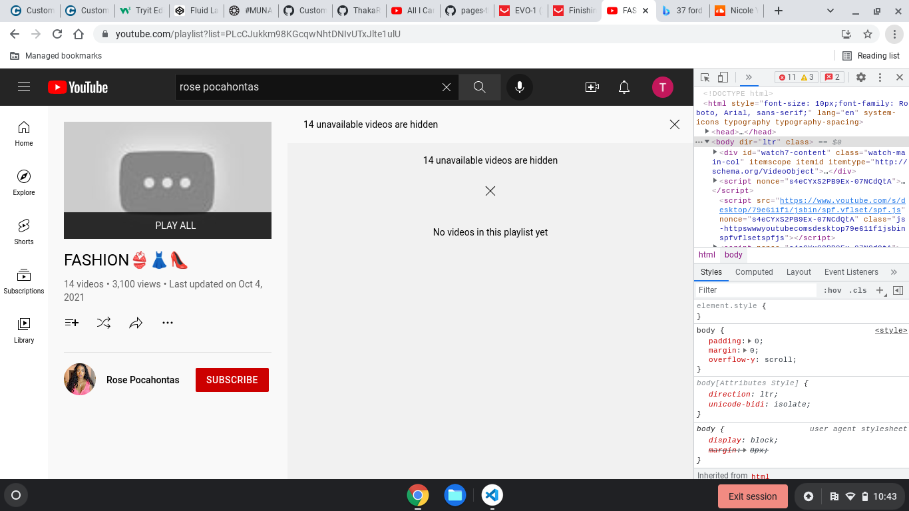Show more DevTools panels chevron

(749, 77)
